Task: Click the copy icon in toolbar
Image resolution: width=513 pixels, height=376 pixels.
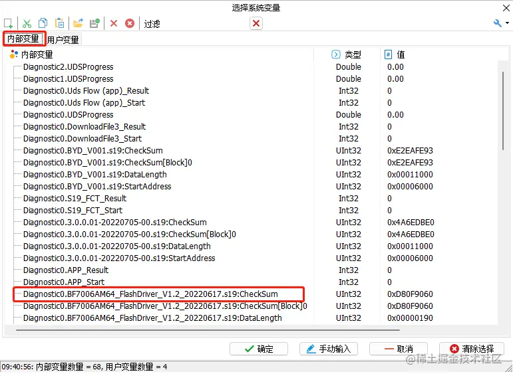Action: tap(43, 23)
